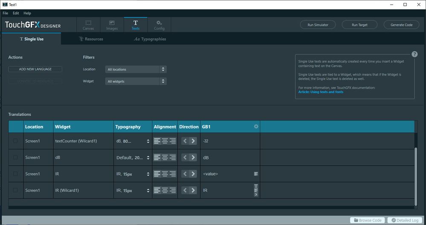Open the Edit menu
Screen dimensions: 426x225
point(16,13)
